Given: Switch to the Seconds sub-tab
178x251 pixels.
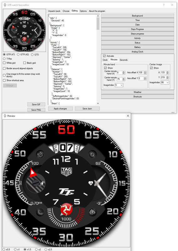Looking at the screenshot, I should tap(124, 60).
